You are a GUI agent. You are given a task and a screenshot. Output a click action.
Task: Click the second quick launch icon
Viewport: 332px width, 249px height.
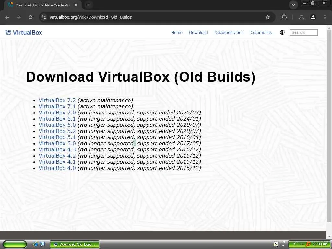point(42,244)
